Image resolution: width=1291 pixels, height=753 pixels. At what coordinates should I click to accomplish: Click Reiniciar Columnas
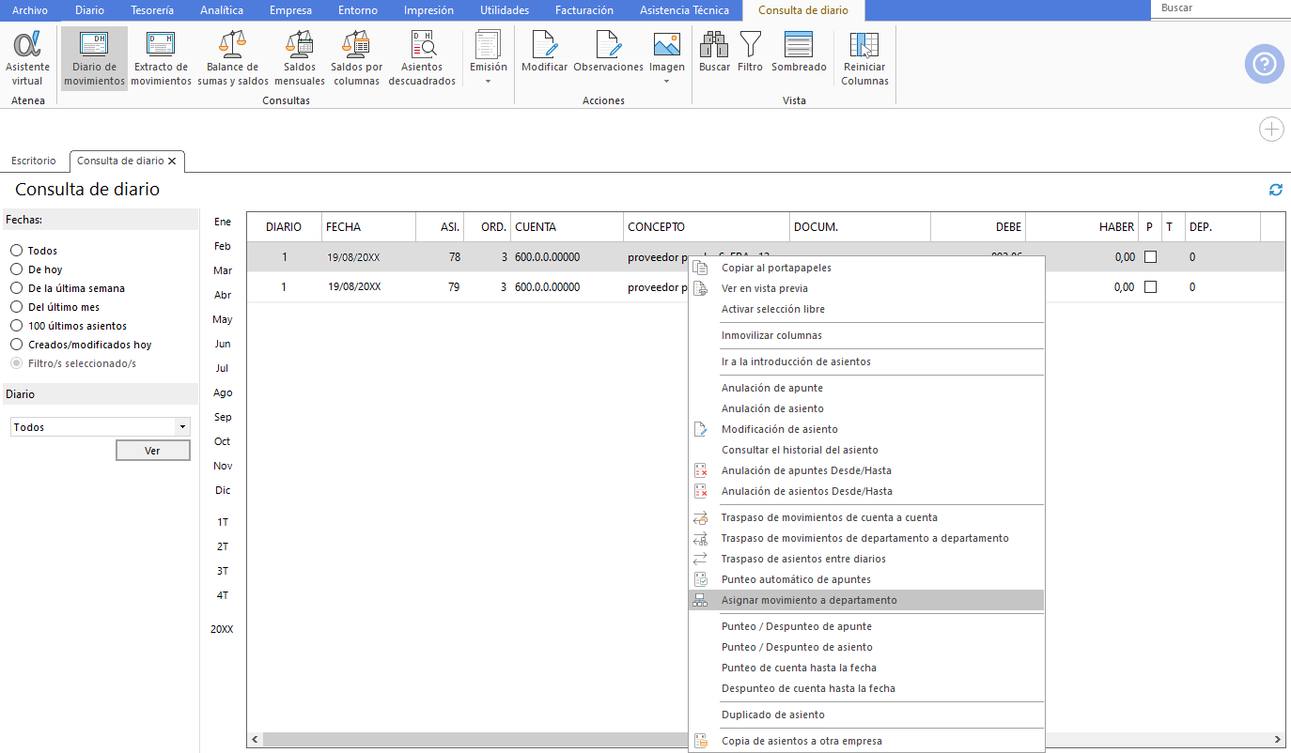[864, 58]
